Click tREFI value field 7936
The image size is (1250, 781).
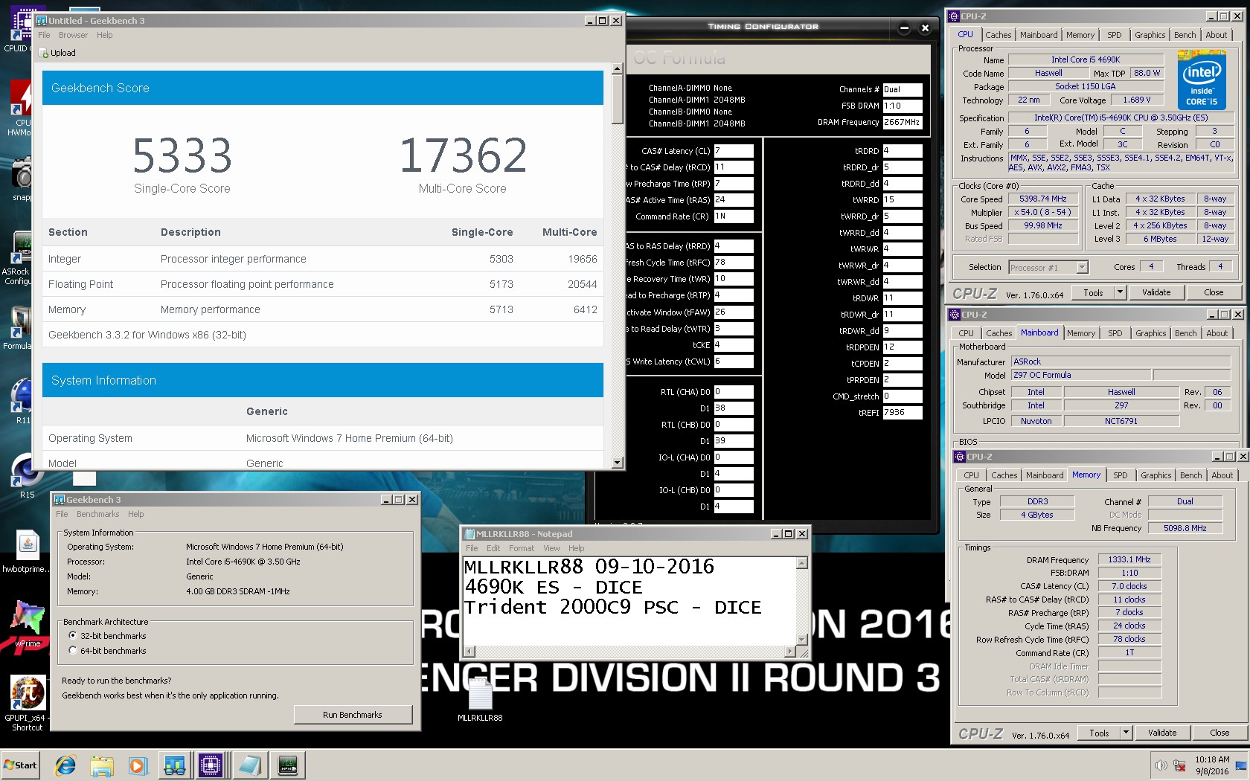point(903,413)
